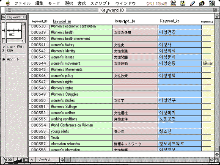Open the 編集 menu
This screenshot has width=220, height=165.
tap(39, 3)
